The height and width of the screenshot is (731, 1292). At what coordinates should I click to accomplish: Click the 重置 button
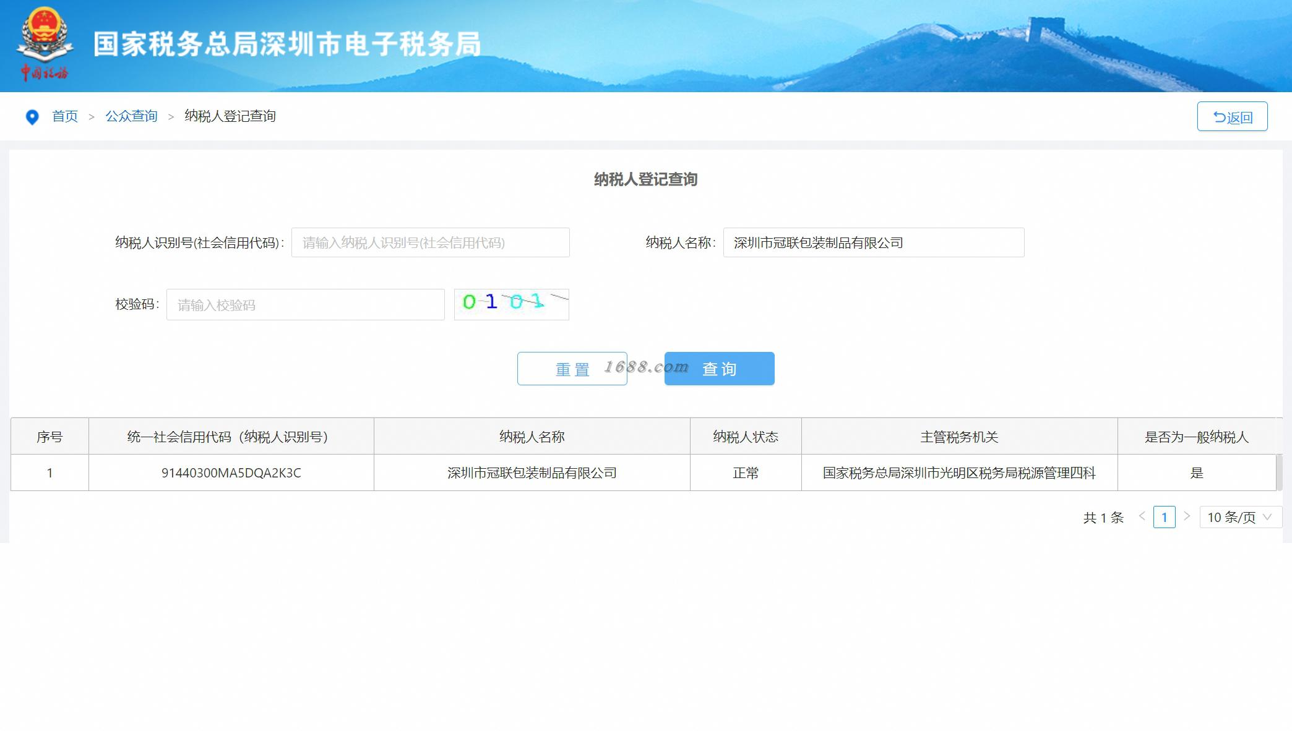pyautogui.click(x=572, y=369)
